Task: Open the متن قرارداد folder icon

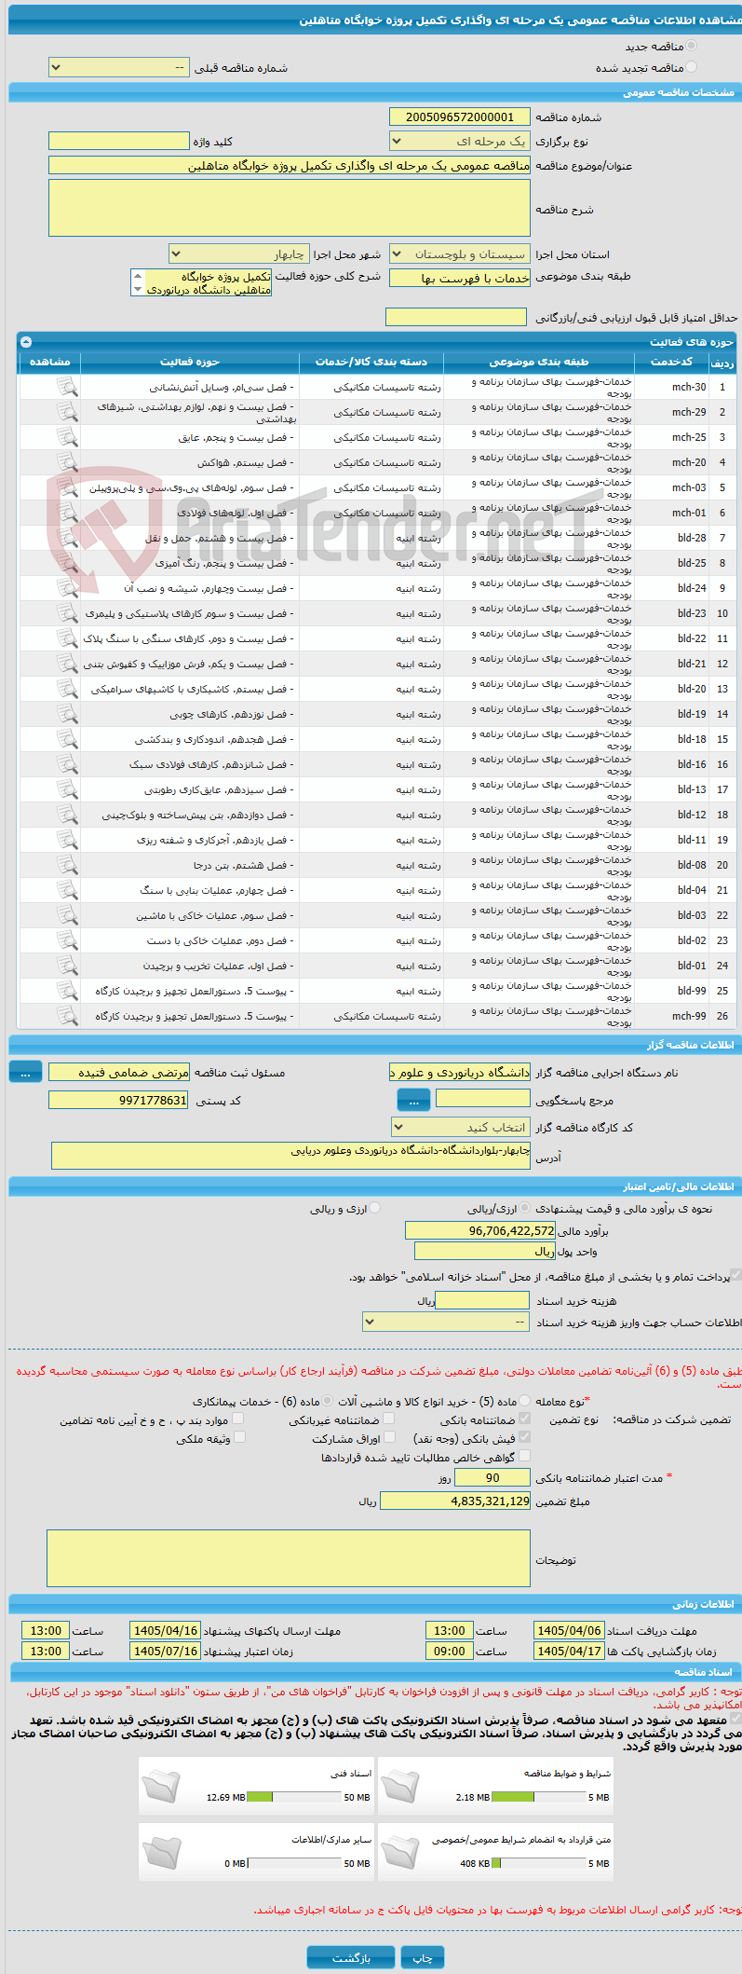Action: (400, 1854)
